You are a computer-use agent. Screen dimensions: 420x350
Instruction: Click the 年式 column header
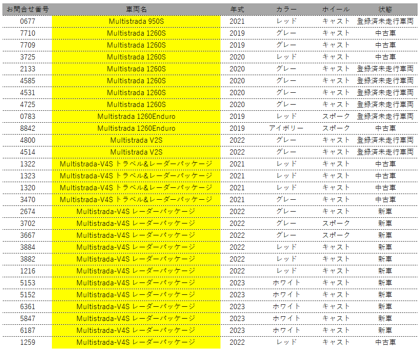[237, 10]
